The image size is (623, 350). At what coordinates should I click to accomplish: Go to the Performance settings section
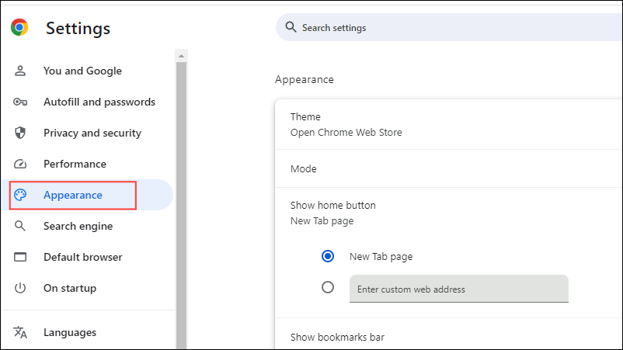(x=75, y=164)
